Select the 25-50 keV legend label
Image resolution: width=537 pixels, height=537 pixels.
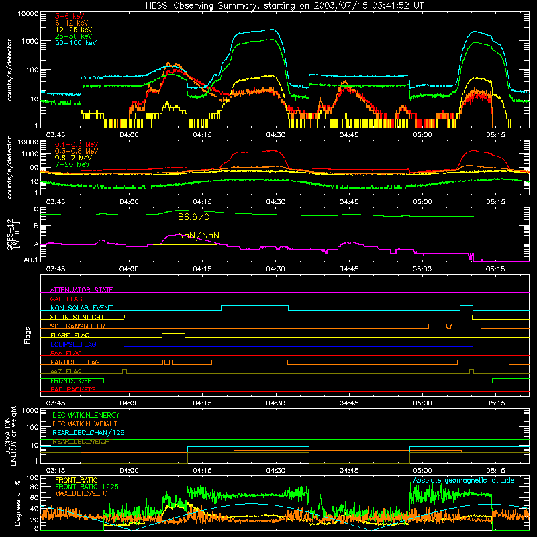(74, 36)
